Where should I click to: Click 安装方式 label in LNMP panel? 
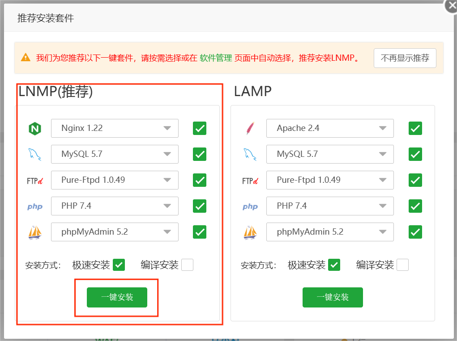tap(43, 265)
